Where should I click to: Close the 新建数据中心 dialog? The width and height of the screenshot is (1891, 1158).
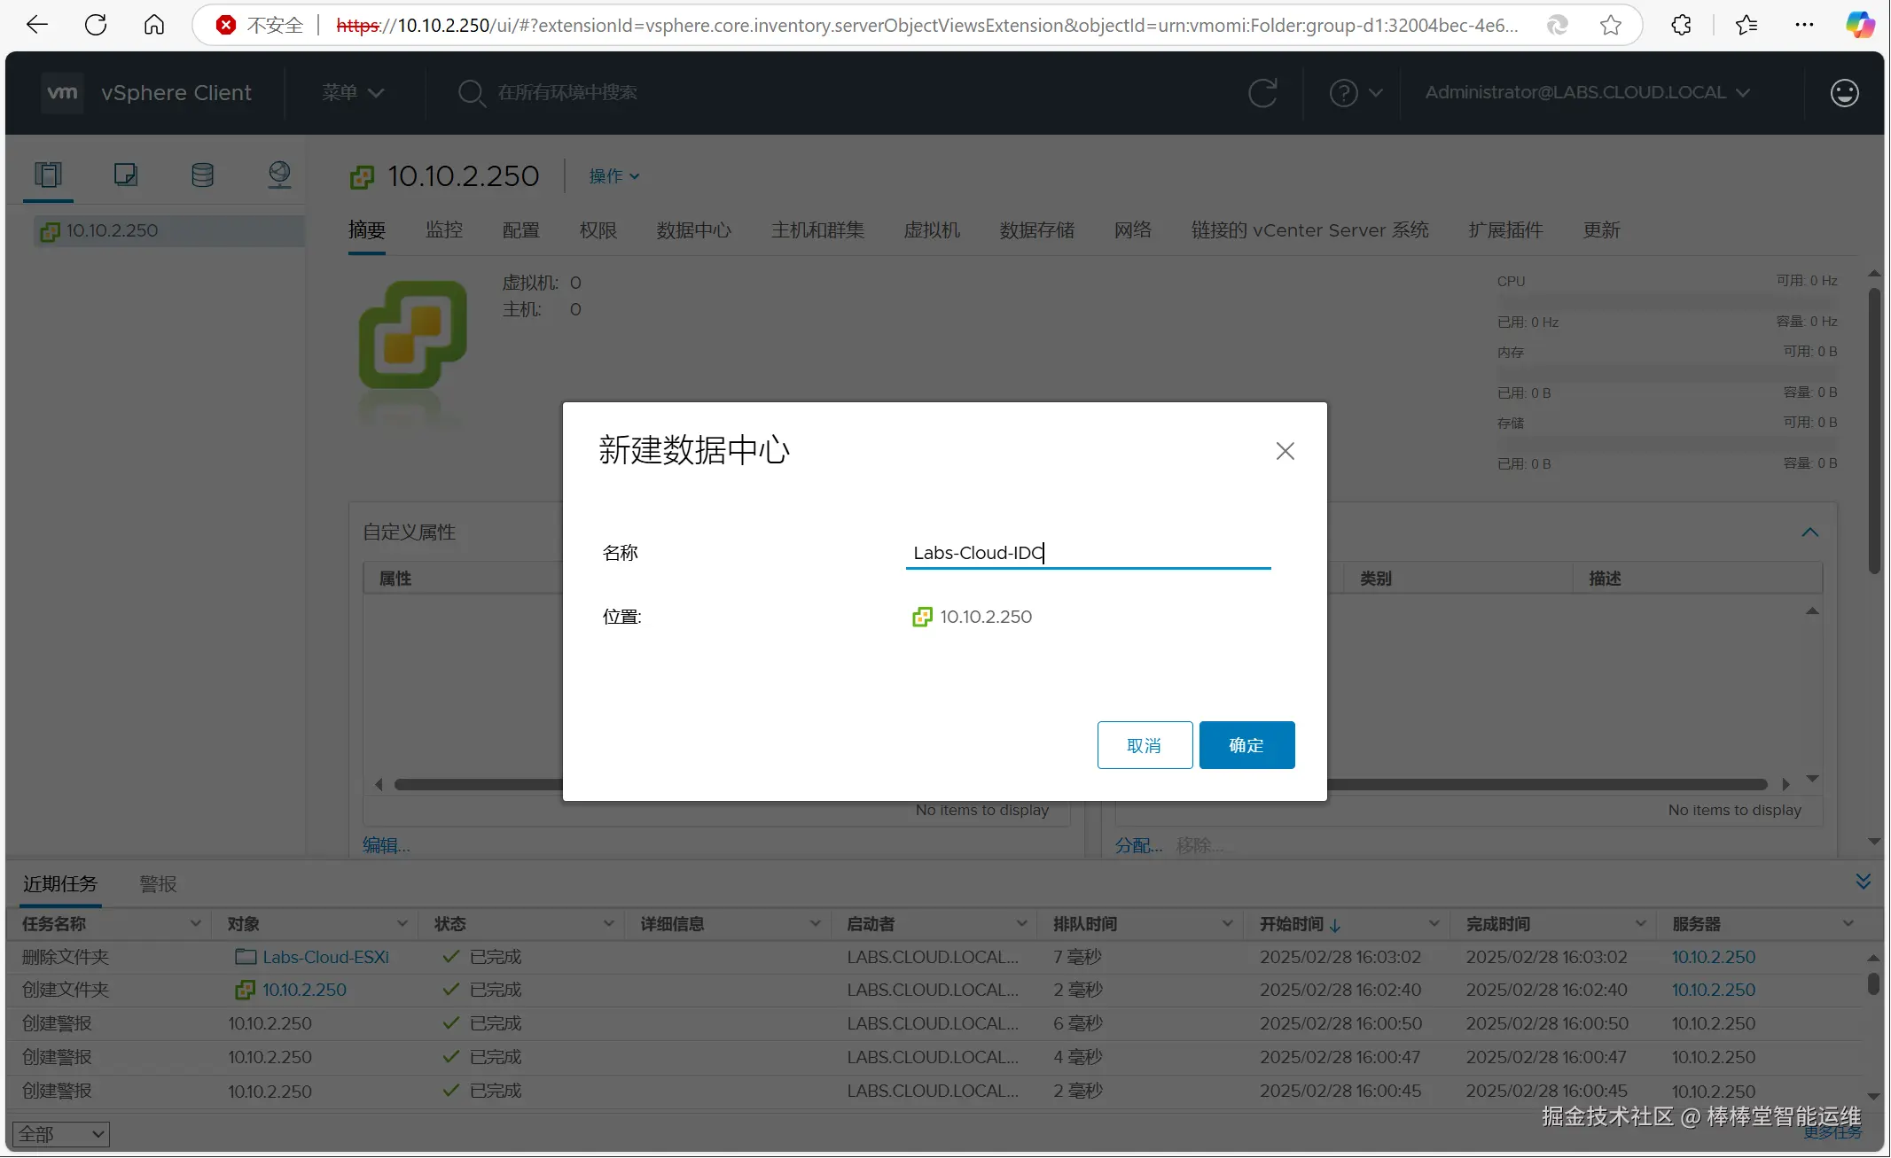(1285, 451)
